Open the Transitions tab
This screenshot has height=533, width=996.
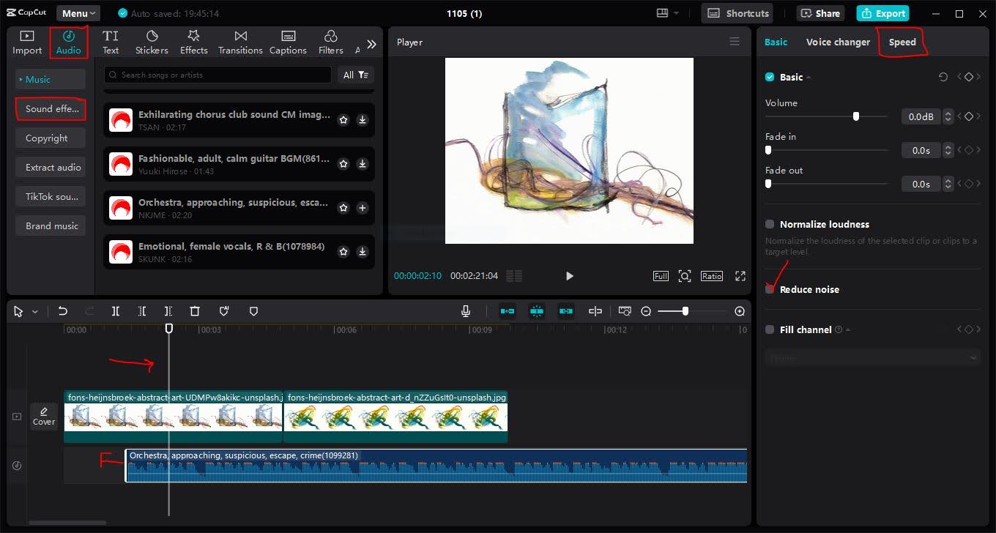click(x=240, y=42)
